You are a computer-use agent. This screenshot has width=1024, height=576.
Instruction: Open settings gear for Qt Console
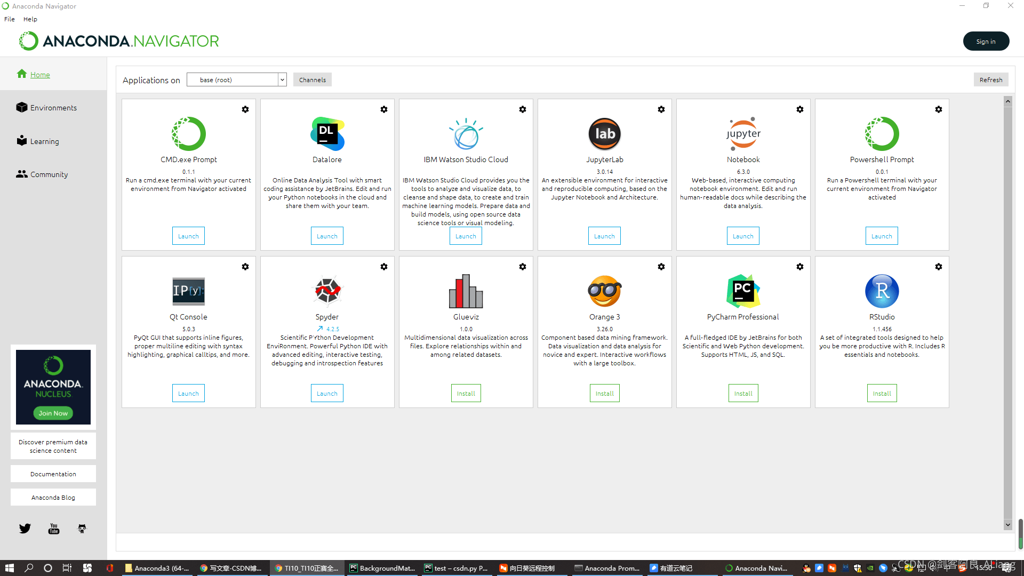(245, 267)
